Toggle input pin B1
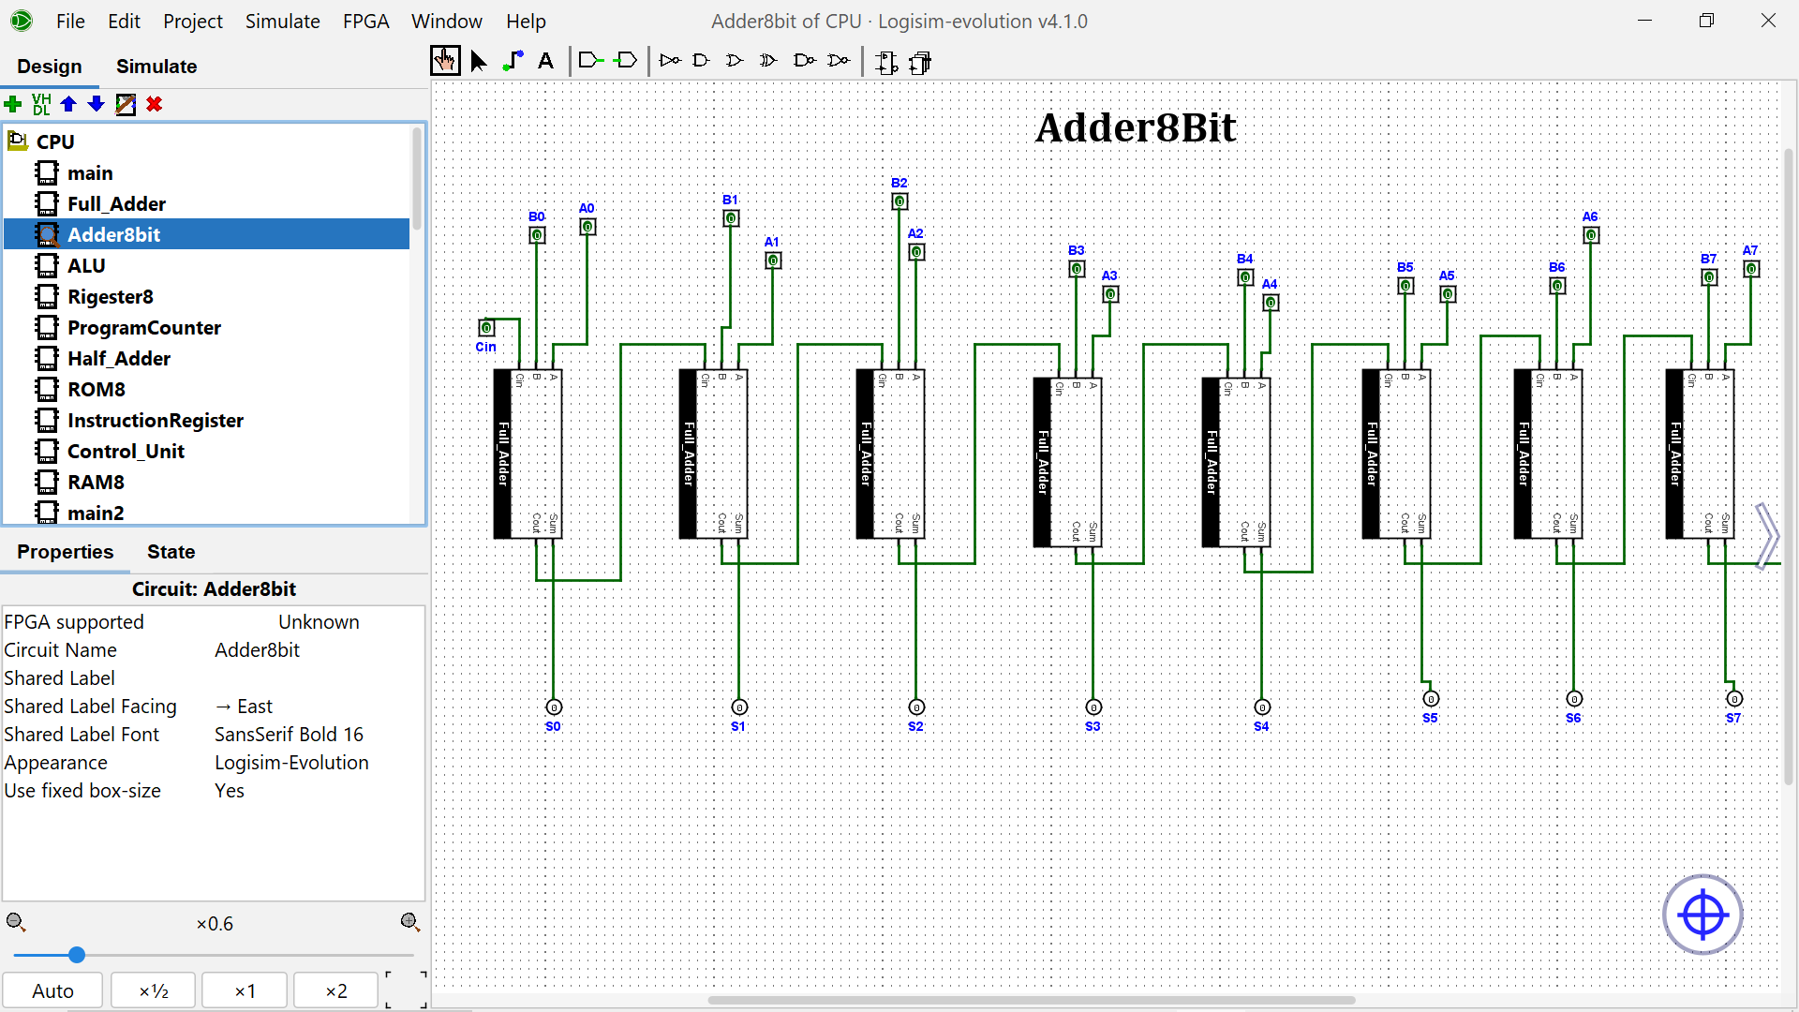The width and height of the screenshot is (1799, 1012). (731, 217)
